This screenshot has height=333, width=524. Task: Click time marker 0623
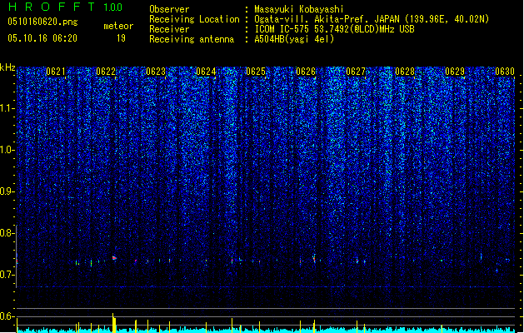[156, 72]
